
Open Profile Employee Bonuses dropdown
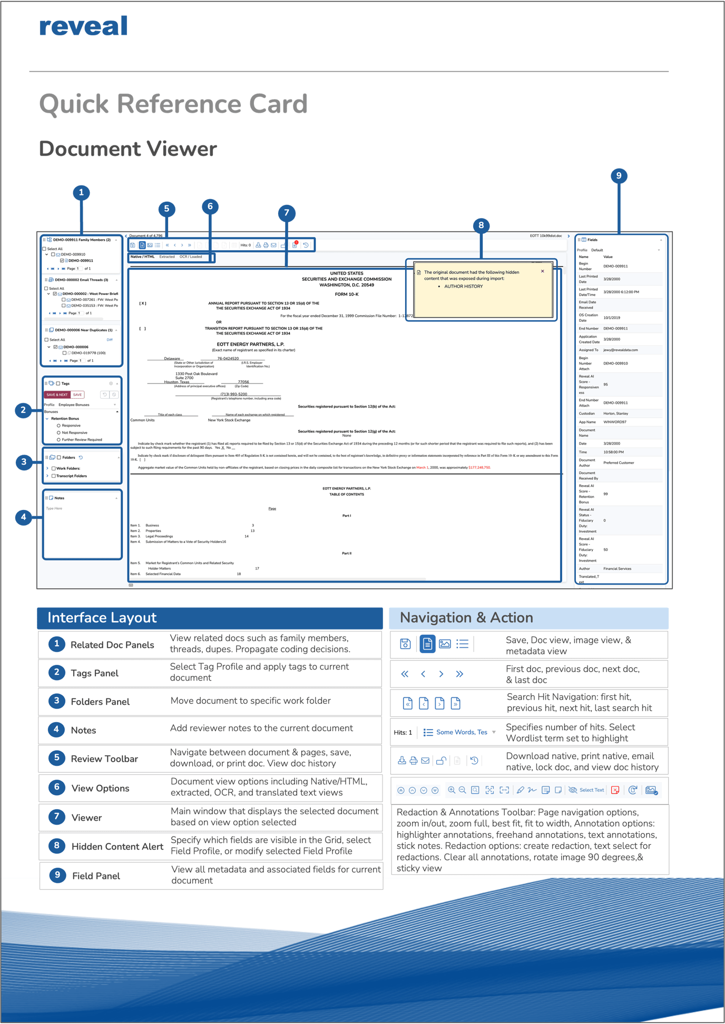tap(87, 405)
